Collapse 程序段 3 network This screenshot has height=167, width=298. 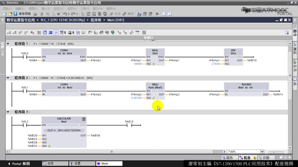point(8,112)
